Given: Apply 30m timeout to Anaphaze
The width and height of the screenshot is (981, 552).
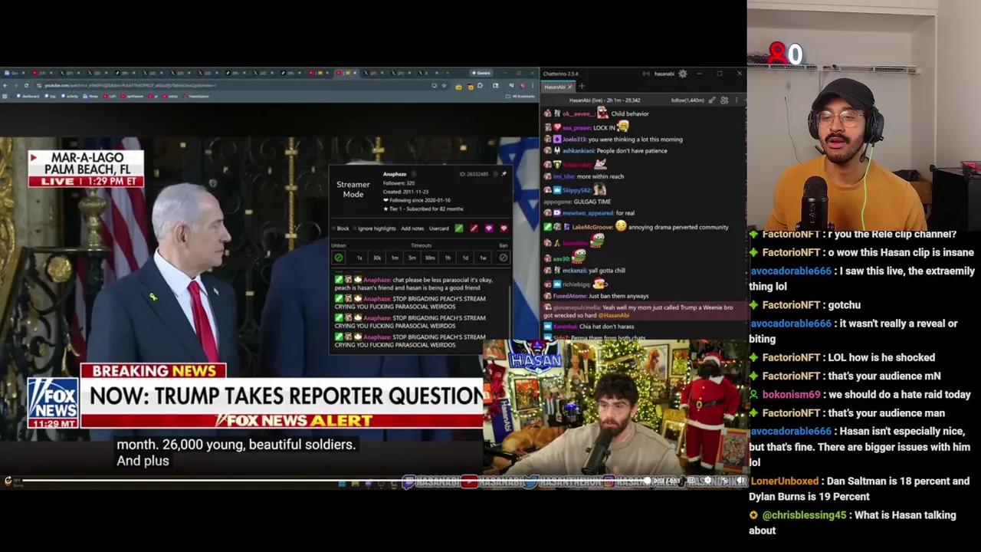Looking at the screenshot, I should (430, 258).
